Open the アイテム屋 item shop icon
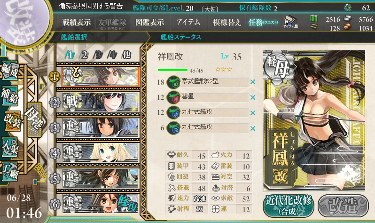 290,22
